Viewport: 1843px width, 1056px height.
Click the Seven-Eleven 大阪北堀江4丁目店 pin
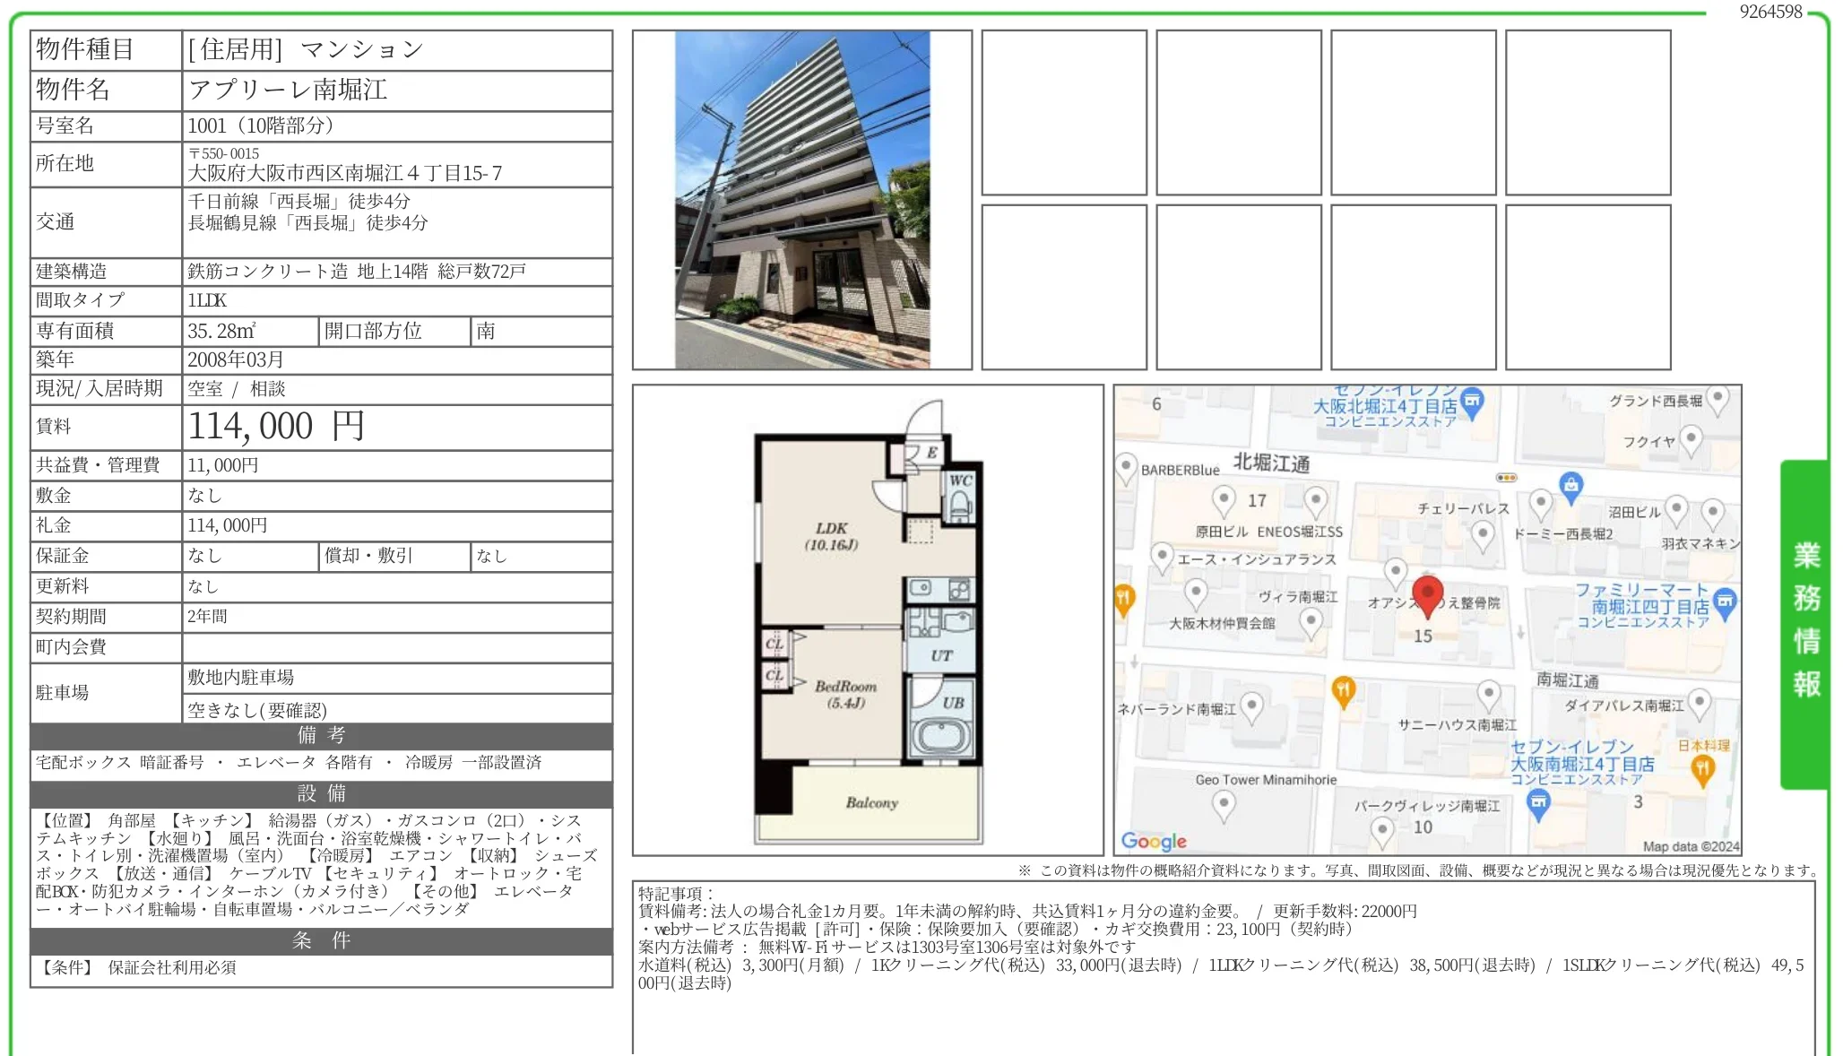coord(1473,401)
